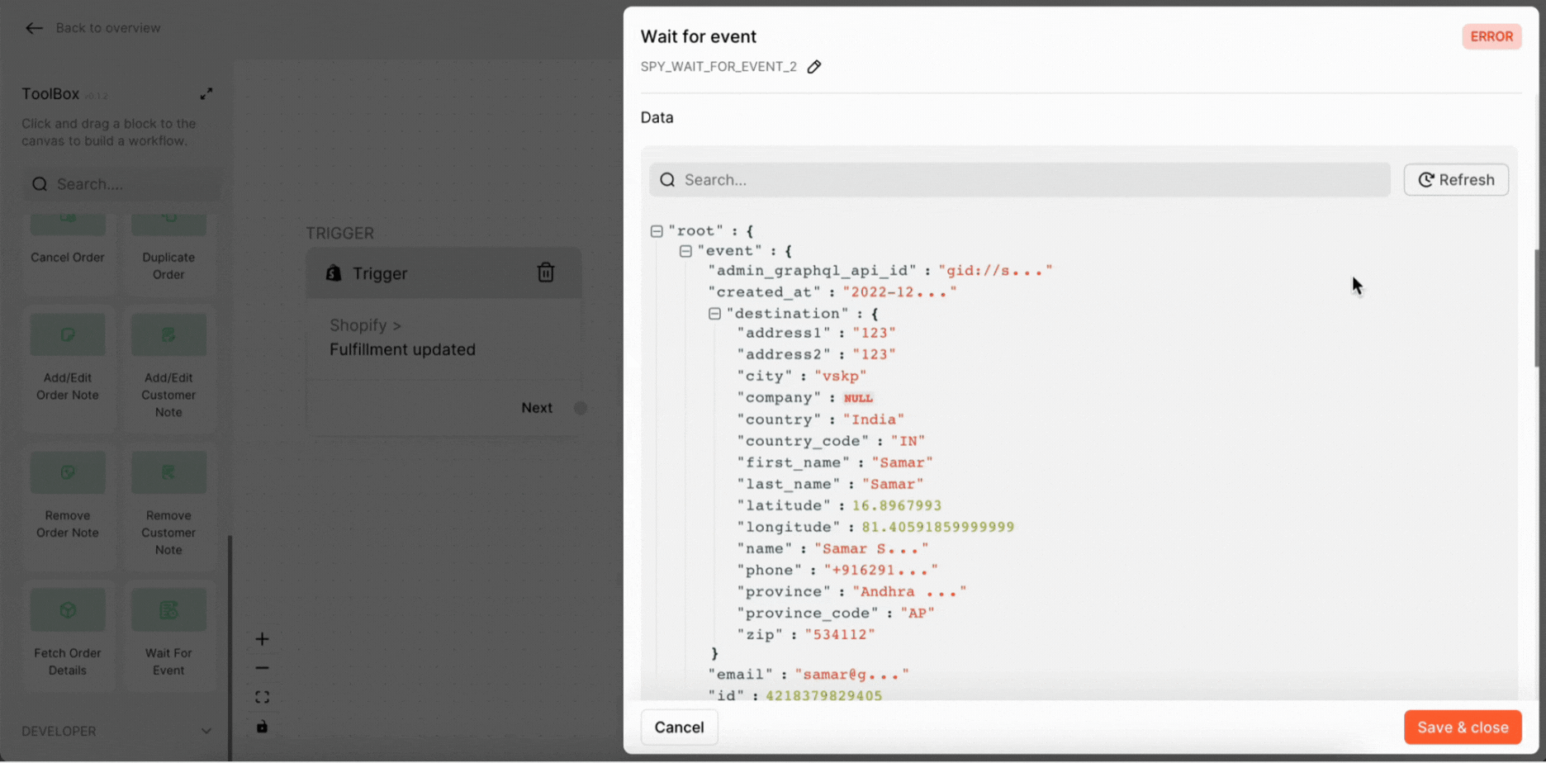Click the magnifier icon in Data search
Screen dimensions: 1546x763
[667, 180]
